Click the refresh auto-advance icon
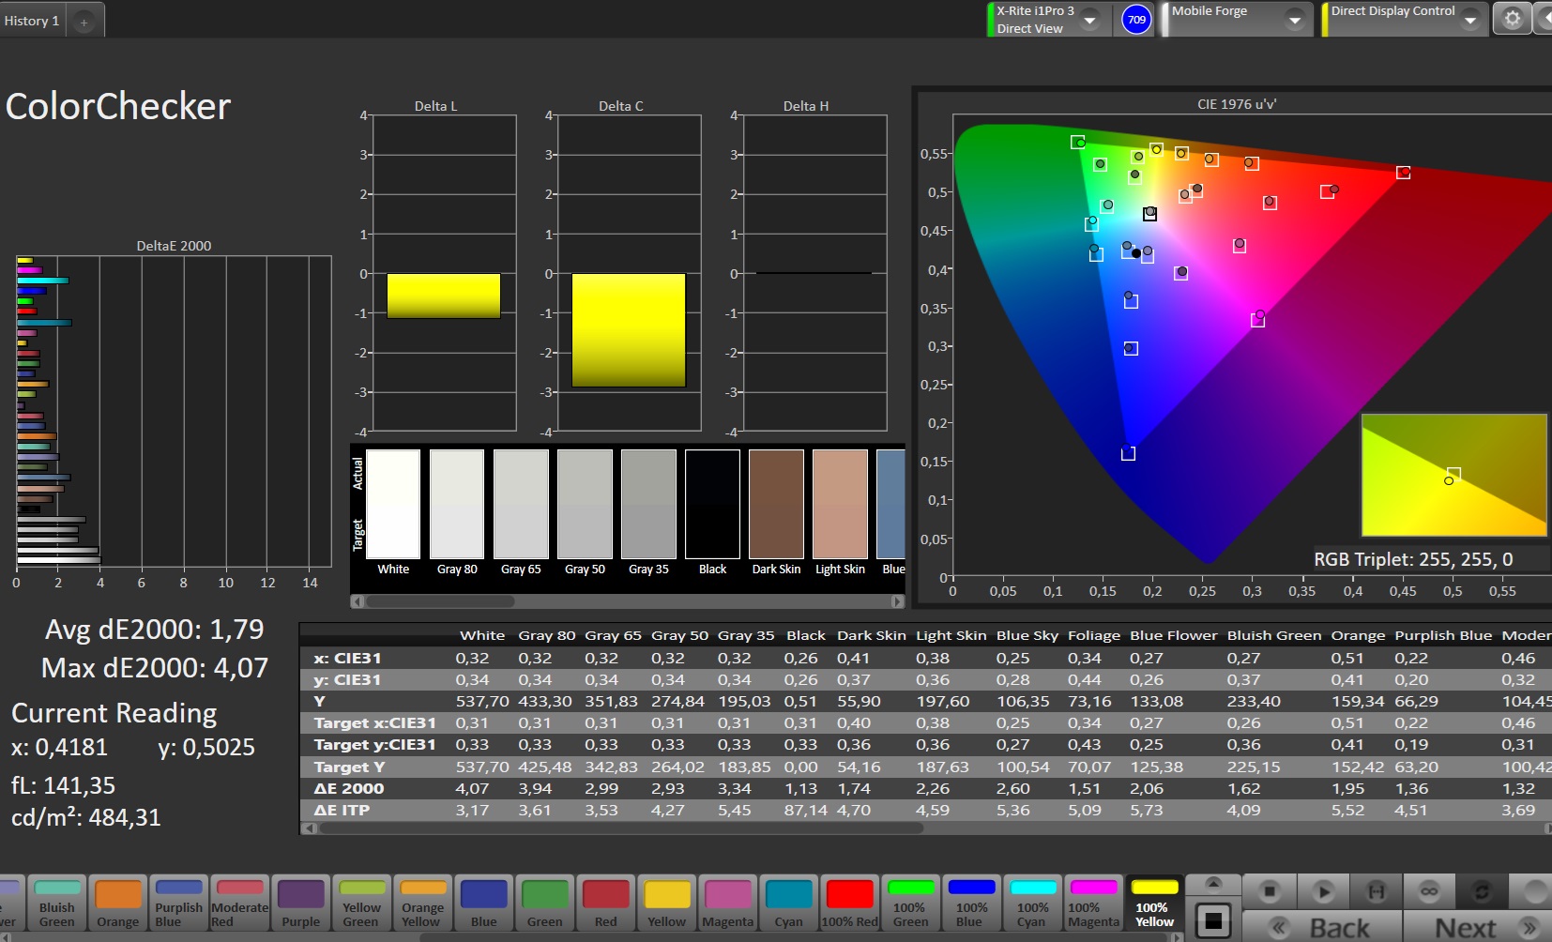1552x942 pixels. click(1483, 891)
